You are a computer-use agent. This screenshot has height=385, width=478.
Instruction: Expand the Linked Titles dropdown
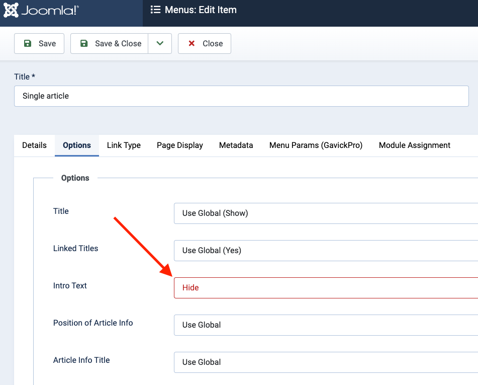[x=326, y=251]
